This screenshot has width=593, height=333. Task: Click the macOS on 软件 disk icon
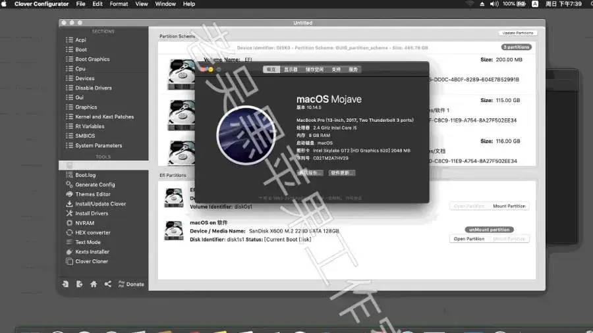173,231
